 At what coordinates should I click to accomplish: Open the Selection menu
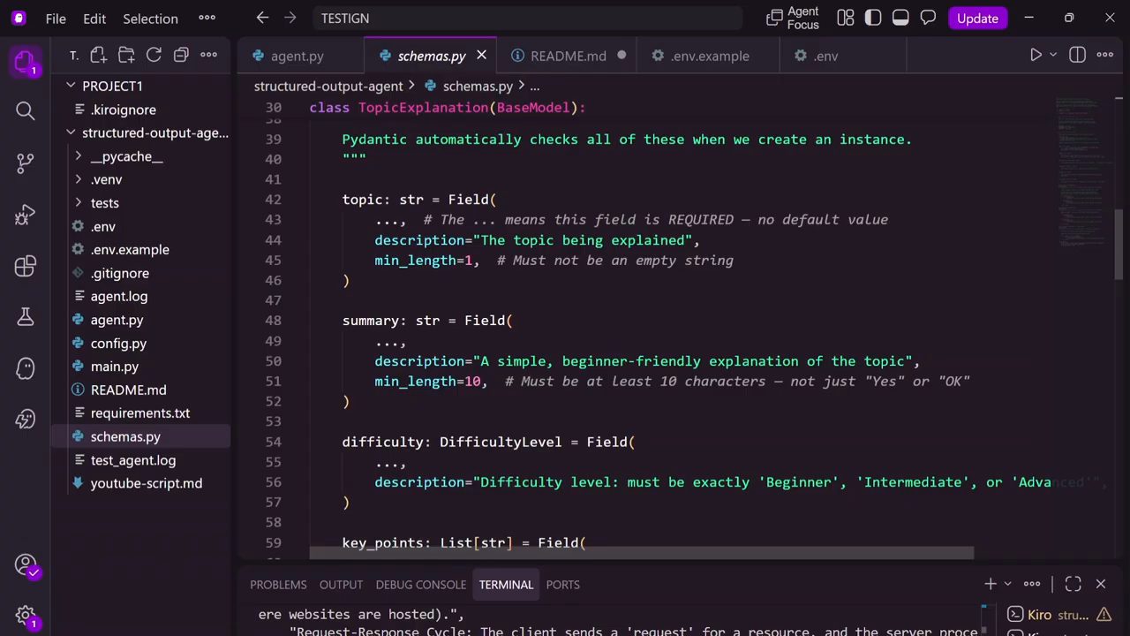click(x=150, y=18)
